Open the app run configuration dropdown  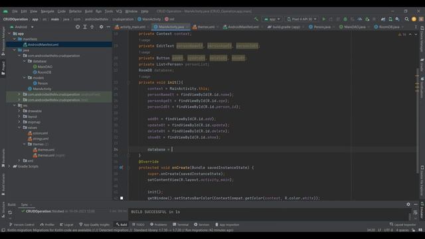point(272,19)
